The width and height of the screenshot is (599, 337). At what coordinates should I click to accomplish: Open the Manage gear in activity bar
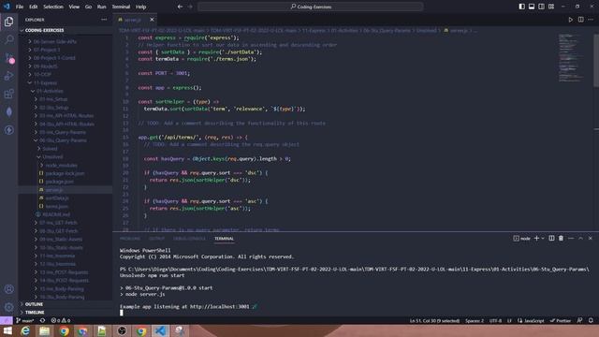8,307
